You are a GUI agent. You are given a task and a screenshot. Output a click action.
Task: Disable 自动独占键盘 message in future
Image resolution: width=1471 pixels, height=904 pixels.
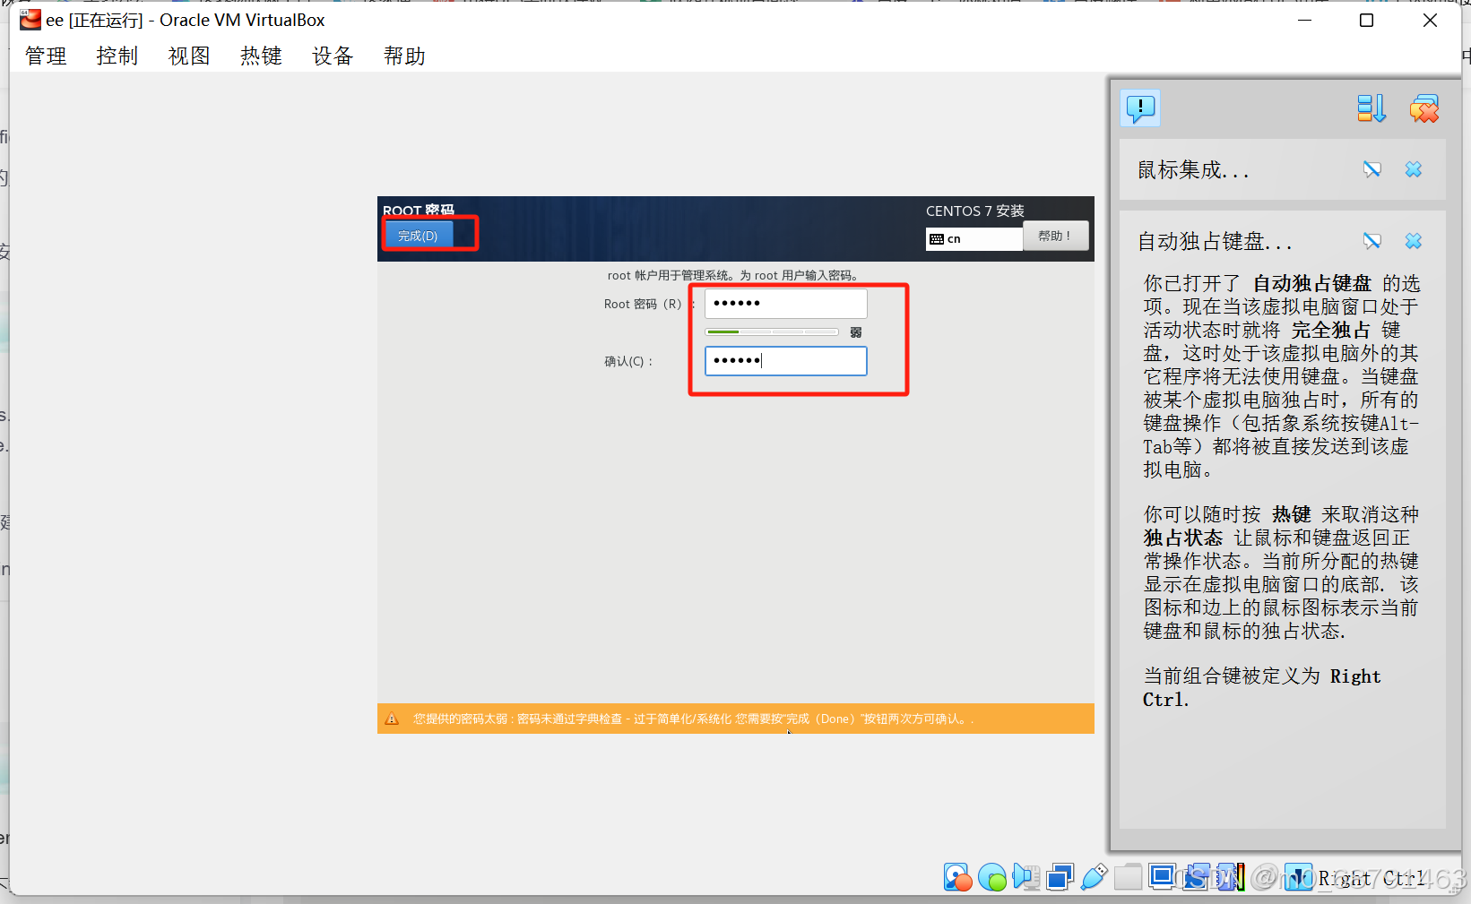pyautogui.click(x=1372, y=241)
